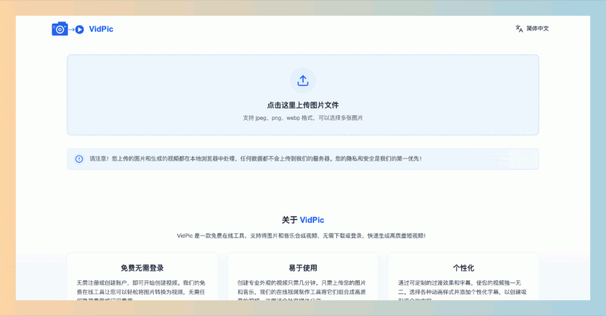This screenshot has height=316, width=606.
Task: Click the VidPic description subtitle line
Action: point(301,236)
